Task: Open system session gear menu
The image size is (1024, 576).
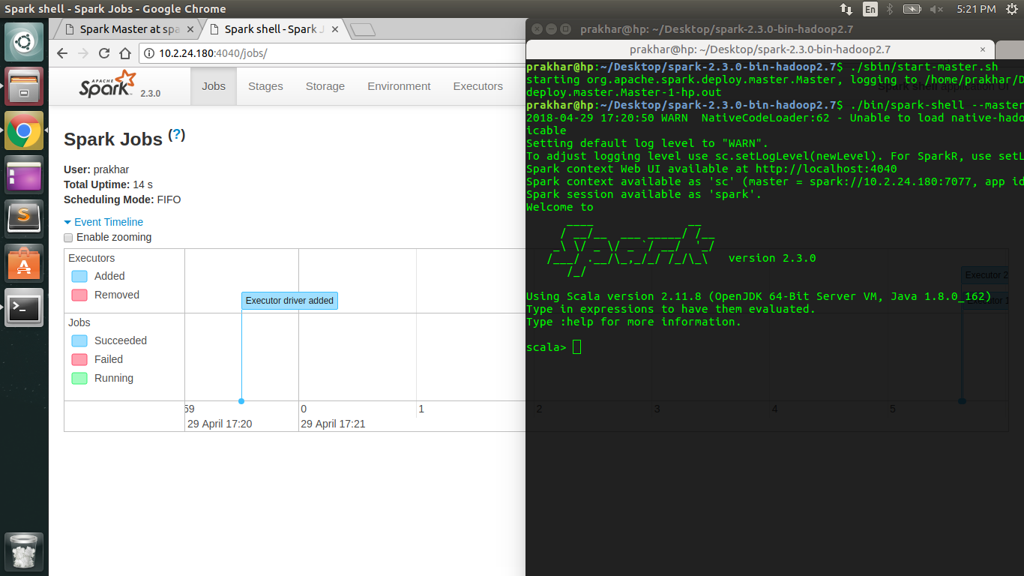Action: coord(1011,9)
